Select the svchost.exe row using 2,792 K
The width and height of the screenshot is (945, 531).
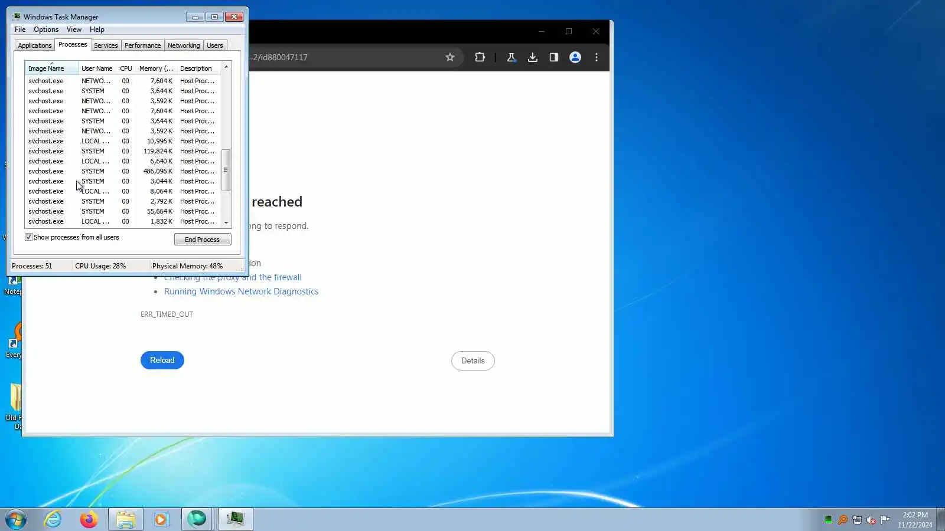click(123, 201)
